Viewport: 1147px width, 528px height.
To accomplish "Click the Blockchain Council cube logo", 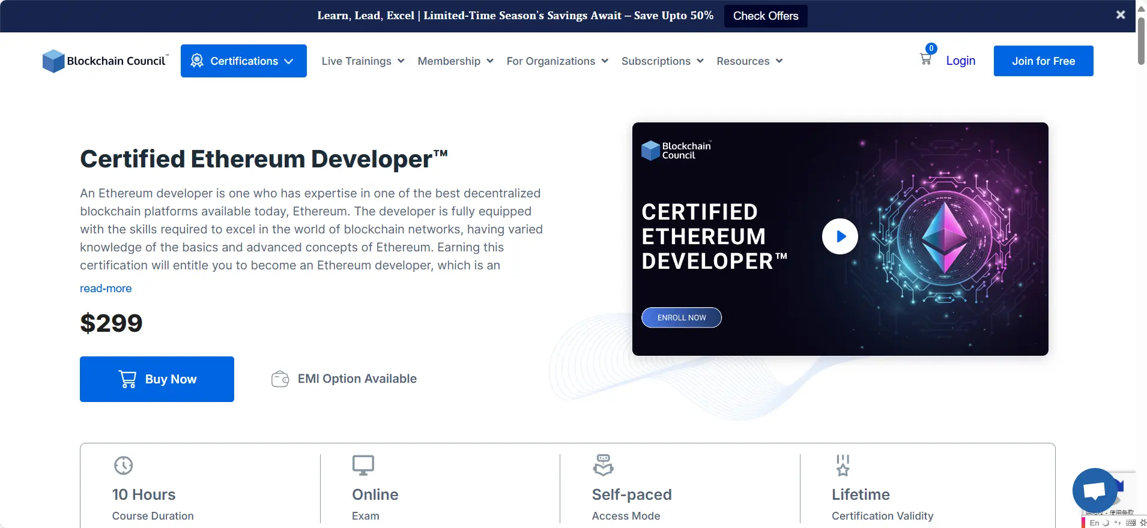I will pos(53,61).
